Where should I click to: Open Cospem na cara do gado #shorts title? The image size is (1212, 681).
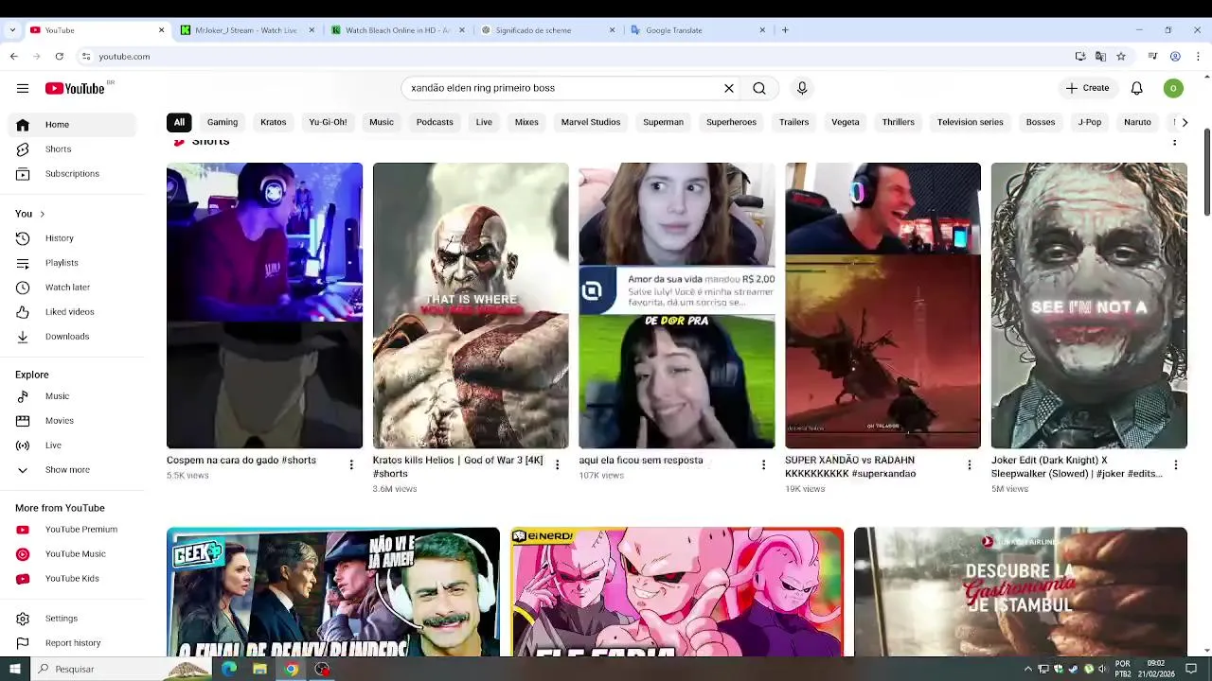click(241, 460)
